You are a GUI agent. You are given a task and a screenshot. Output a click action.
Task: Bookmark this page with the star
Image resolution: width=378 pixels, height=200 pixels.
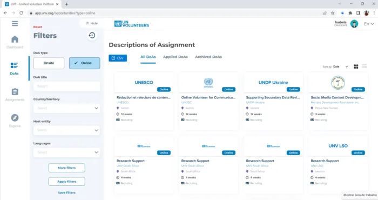[333, 13]
